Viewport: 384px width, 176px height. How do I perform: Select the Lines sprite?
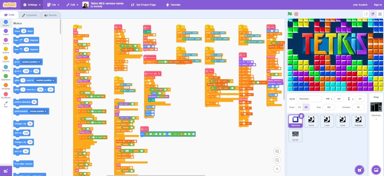pos(327,121)
